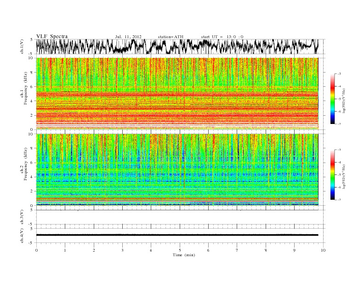This screenshot has width=364, height=281.
Task: Click the time axis tick label "6"
Action: [208, 250]
